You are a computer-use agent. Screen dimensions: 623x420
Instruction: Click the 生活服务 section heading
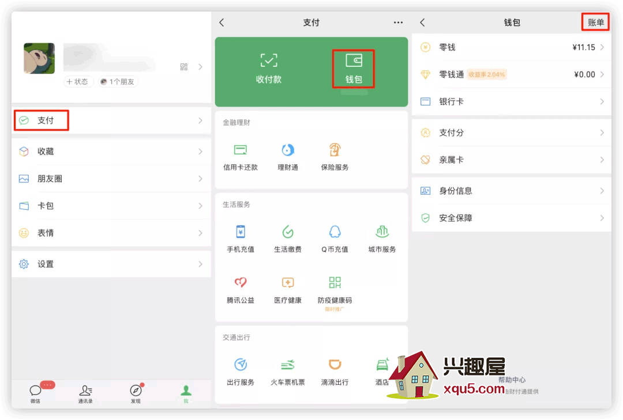pyautogui.click(x=237, y=205)
